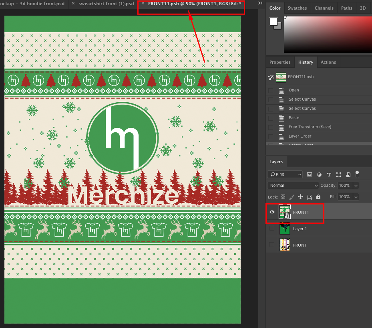Pick a color in the color field
The width and height of the screenshot is (372, 328).
328,34
